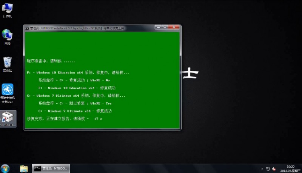This screenshot has width=302, height=173.
Task: Open File Explorer from the taskbar
Action: pyautogui.click(x=24, y=168)
